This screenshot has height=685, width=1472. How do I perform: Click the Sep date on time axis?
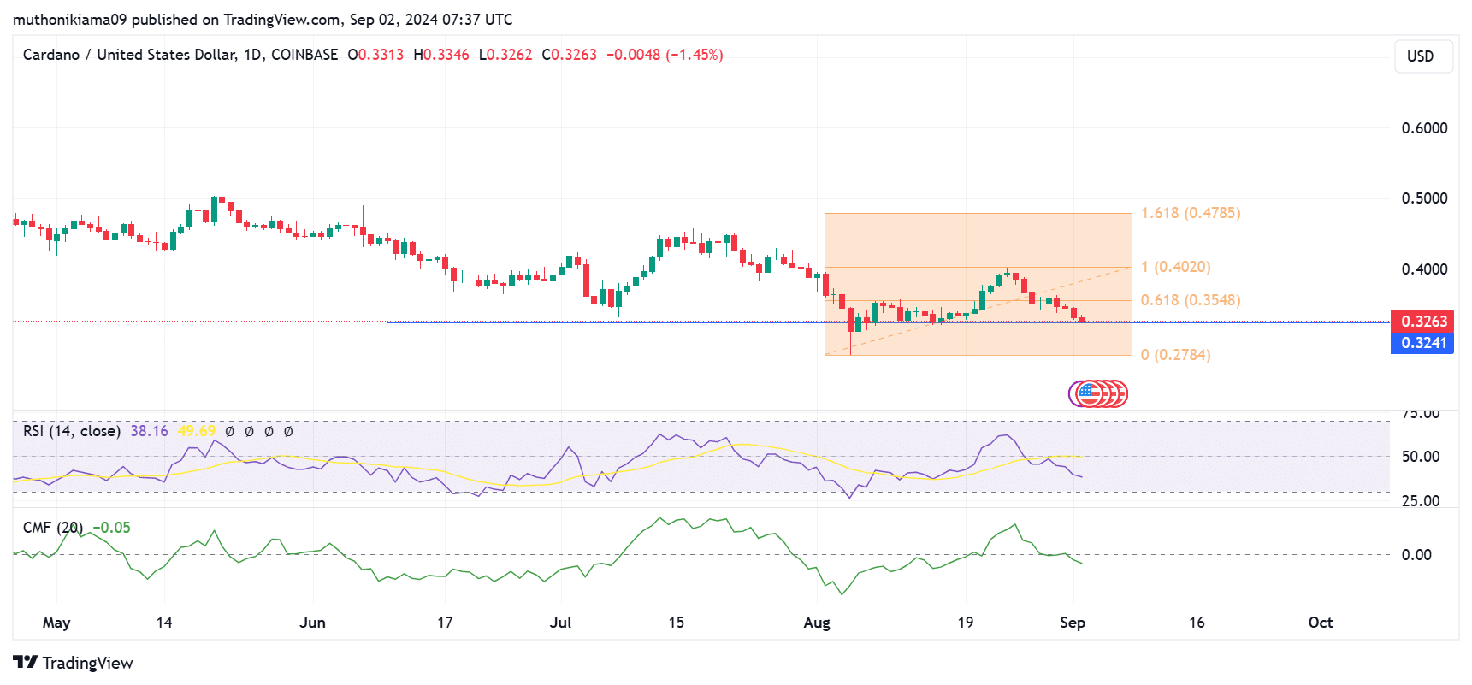pos(1072,623)
